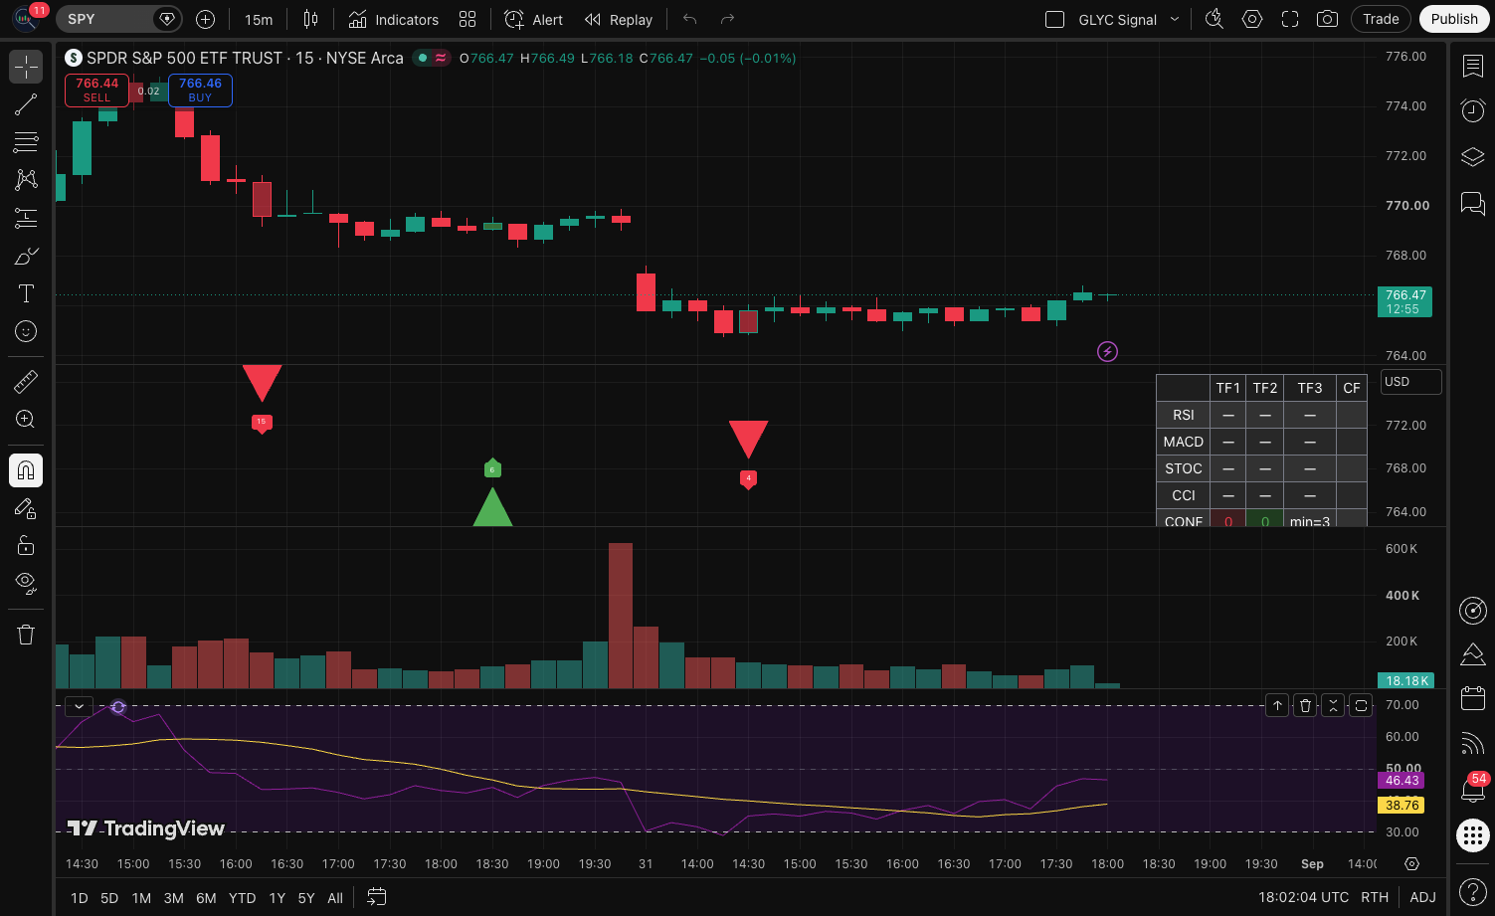This screenshot has height=916, width=1495.
Task: Select the crosshair cursor tool
Action: coord(26,67)
